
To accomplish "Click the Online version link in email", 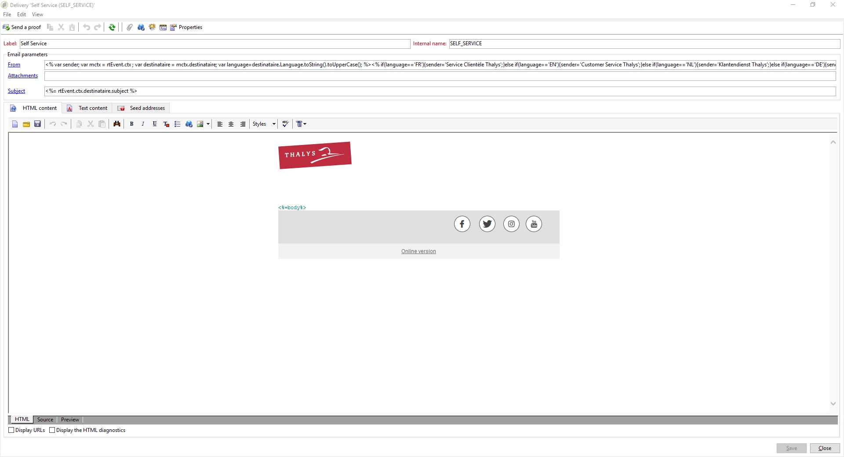I will [418, 251].
